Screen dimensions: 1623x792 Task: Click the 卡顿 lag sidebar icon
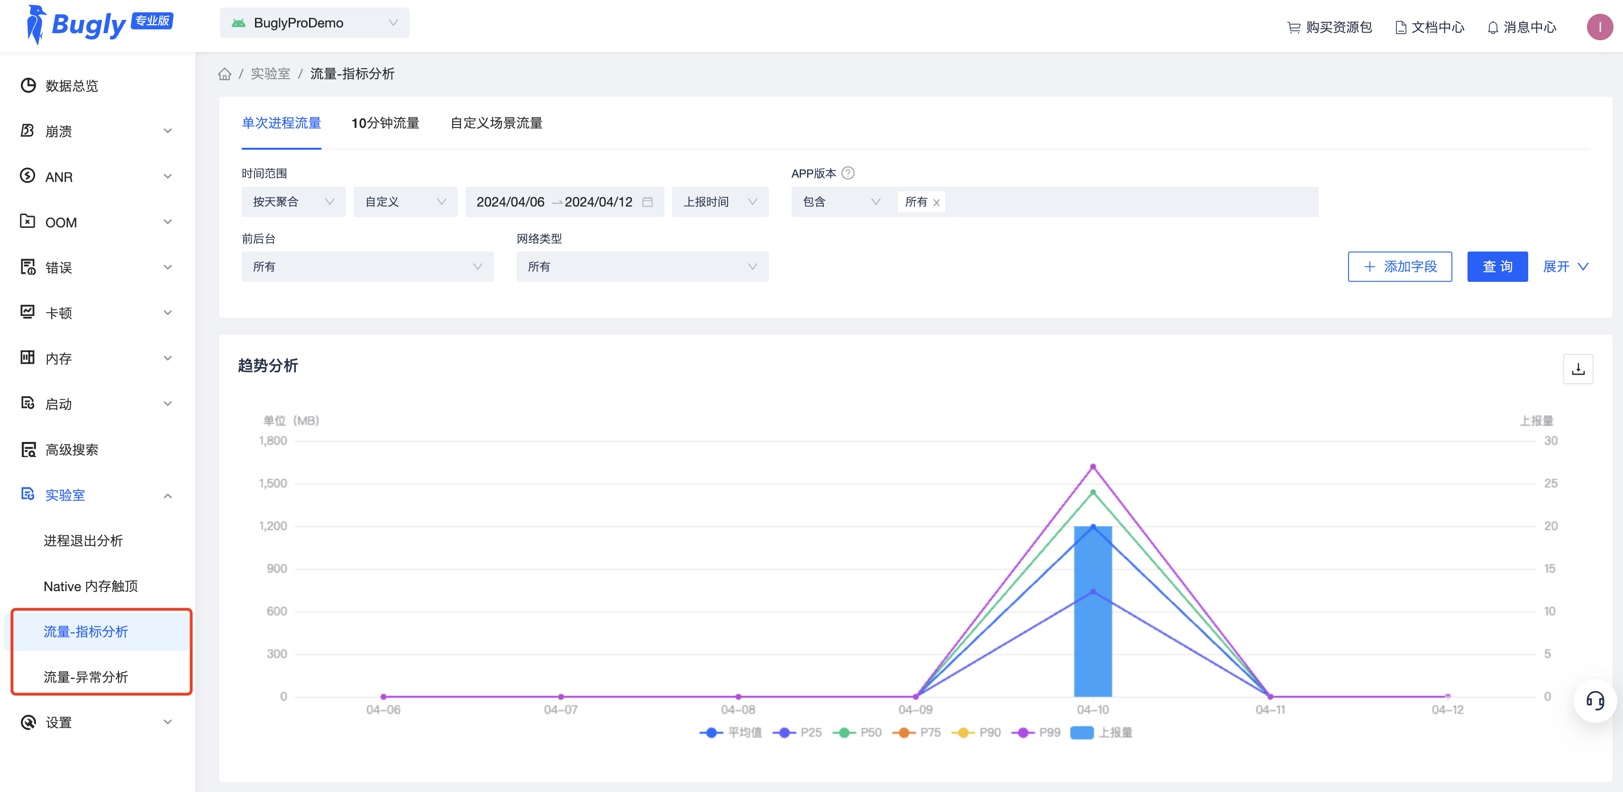(27, 312)
